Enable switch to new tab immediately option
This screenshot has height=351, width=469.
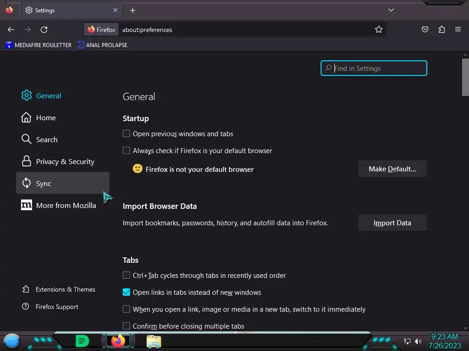point(126,309)
